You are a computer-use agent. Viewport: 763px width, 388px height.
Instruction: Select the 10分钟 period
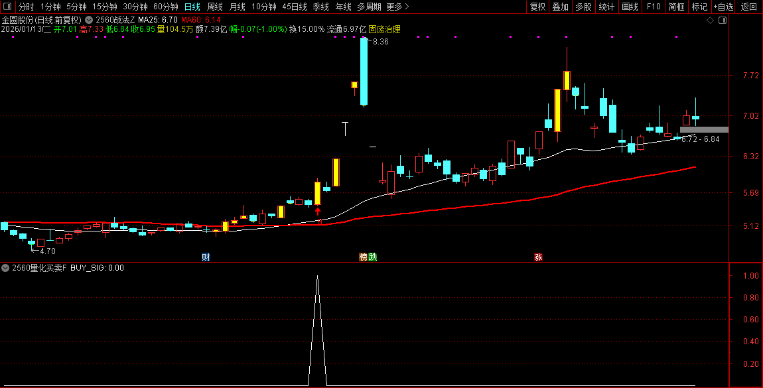pos(264,7)
